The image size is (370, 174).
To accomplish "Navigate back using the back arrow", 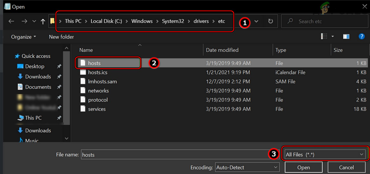I will click(x=11, y=21).
